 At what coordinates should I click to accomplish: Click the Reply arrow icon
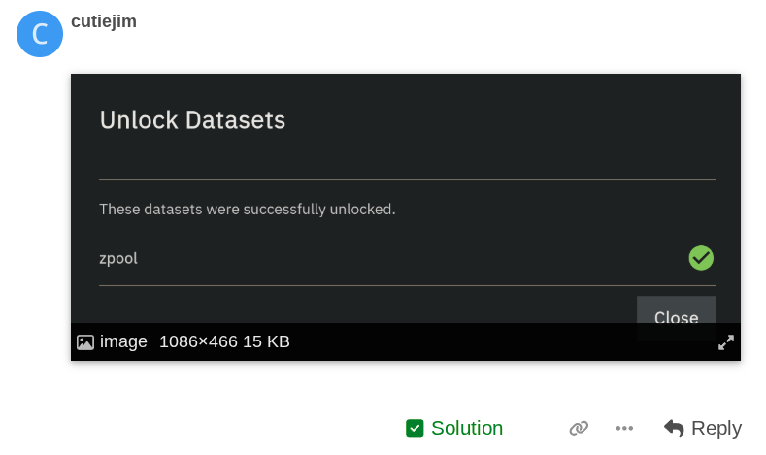tap(674, 428)
